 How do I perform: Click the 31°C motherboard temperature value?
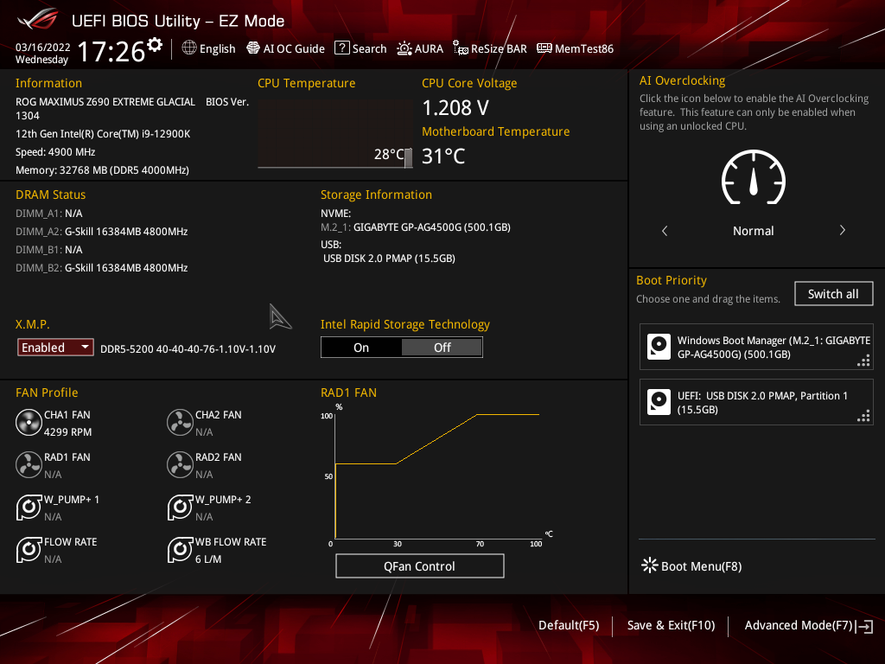point(443,156)
